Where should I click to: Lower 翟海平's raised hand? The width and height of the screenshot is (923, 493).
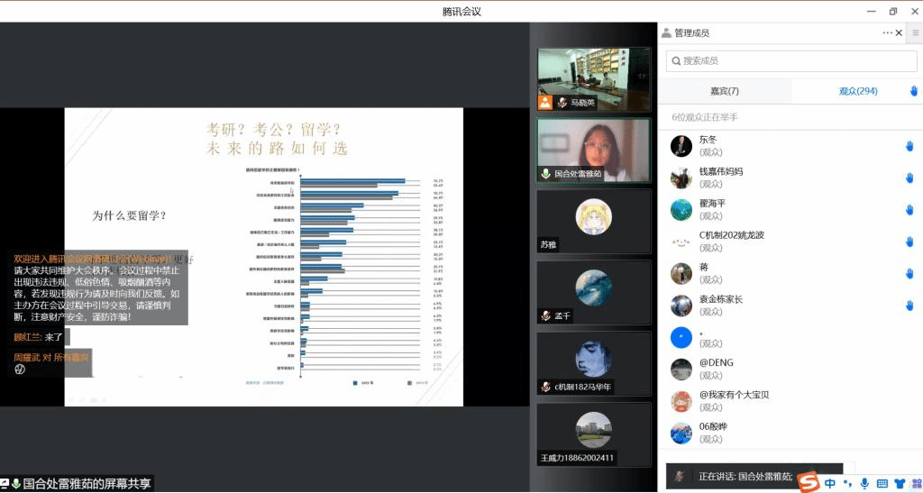coord(909,209)
